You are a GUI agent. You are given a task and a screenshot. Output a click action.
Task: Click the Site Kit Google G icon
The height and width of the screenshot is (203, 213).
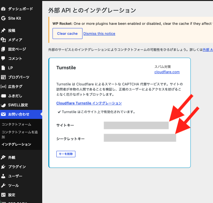(3, 18)
